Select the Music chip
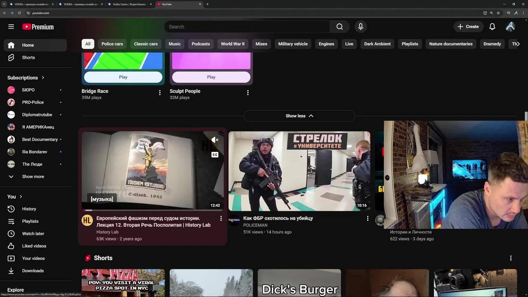Screen dimensions: 528x297 (174, 44)
